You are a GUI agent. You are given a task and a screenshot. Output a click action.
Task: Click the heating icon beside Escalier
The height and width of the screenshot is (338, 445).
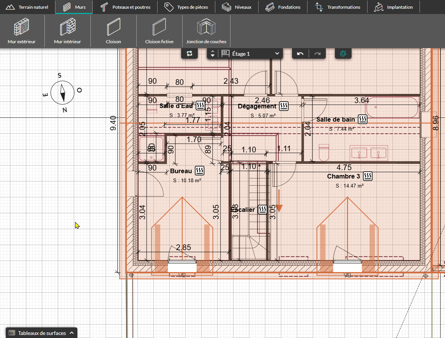coord(262,210)
